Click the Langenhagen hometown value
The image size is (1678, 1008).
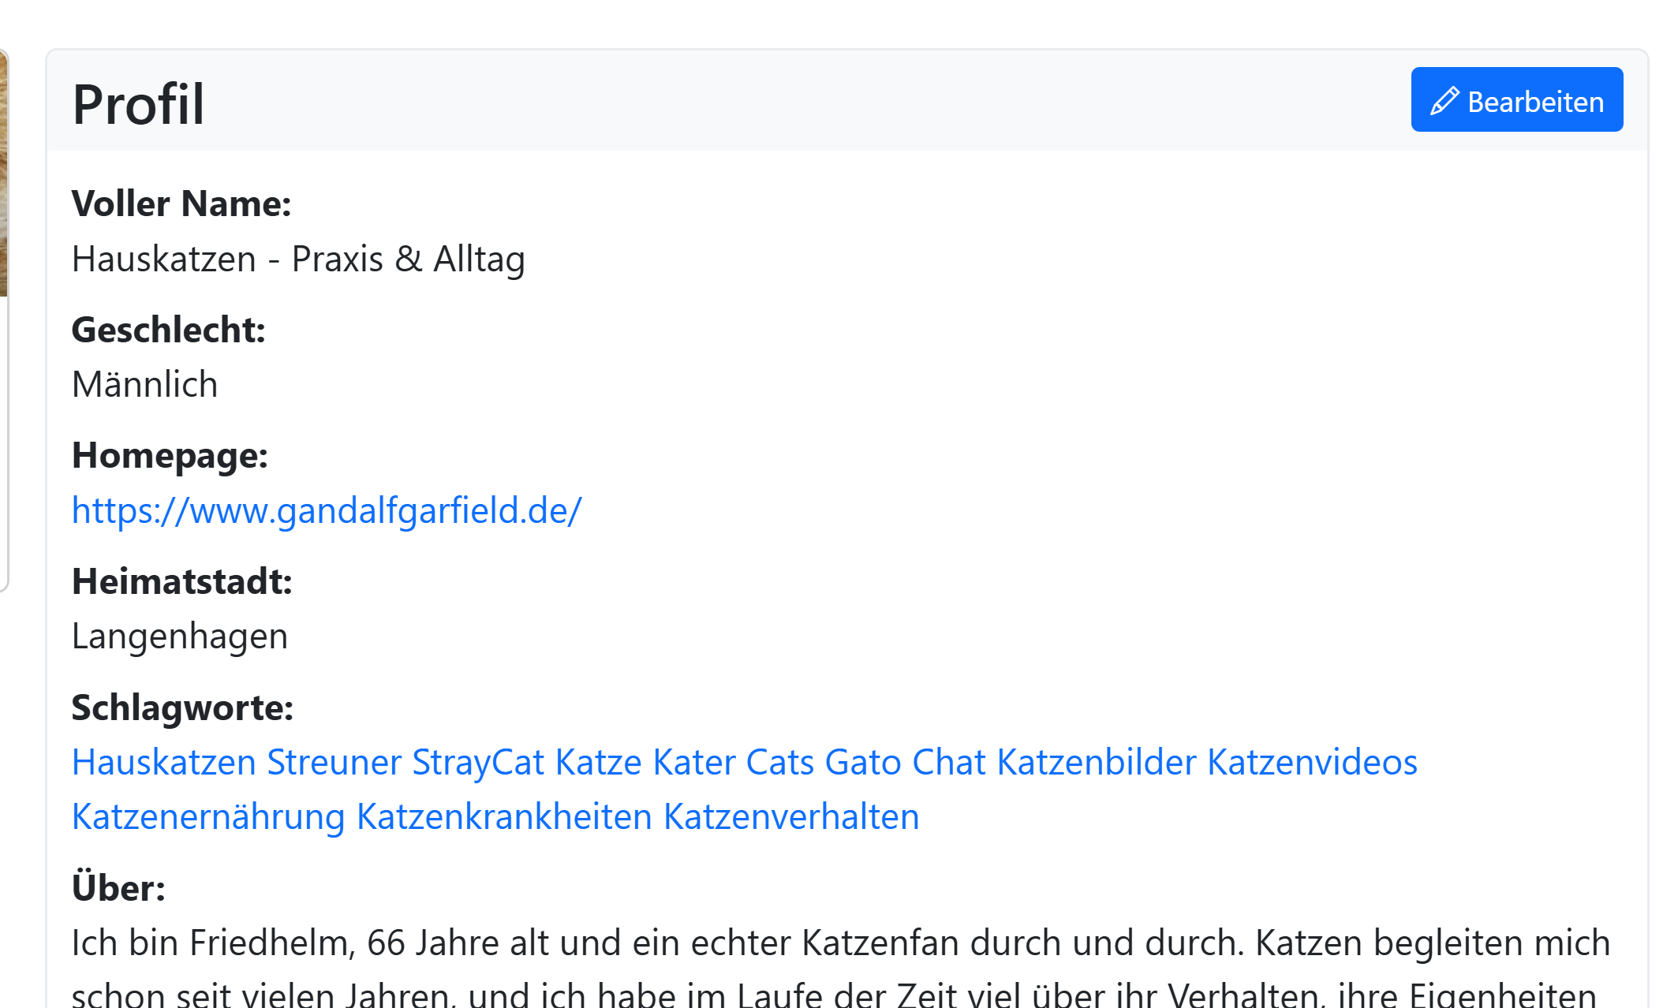point(180,637)
